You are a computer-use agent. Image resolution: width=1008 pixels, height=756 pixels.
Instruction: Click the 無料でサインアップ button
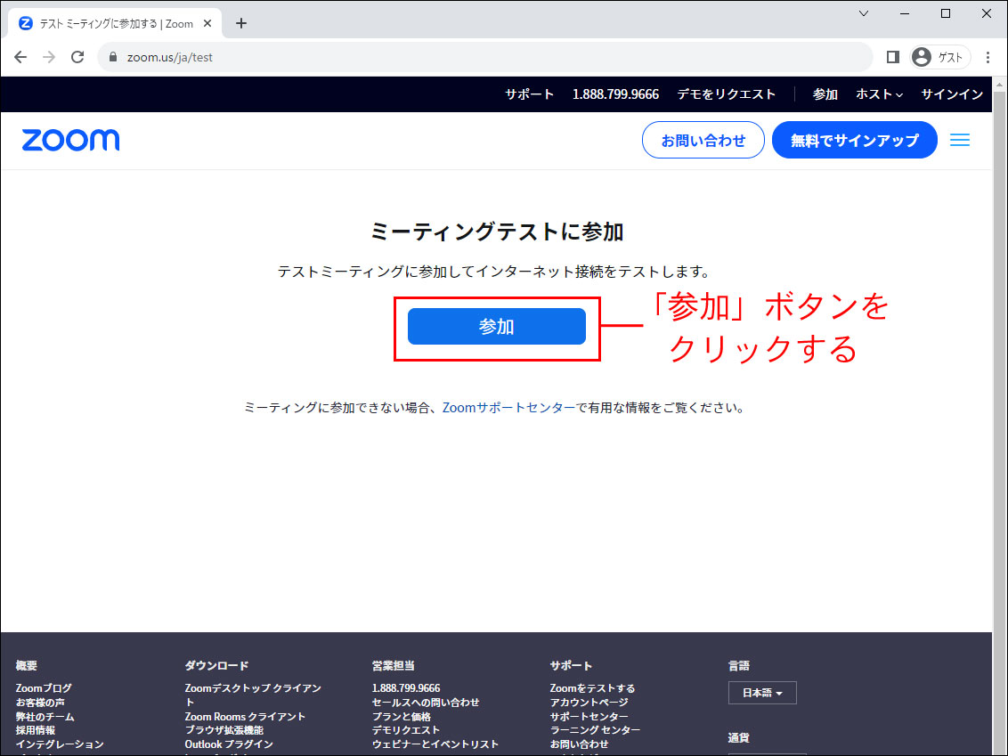coord(854,140)
